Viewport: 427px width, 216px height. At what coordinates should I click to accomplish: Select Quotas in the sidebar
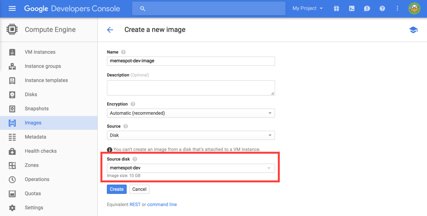(33, 194)
